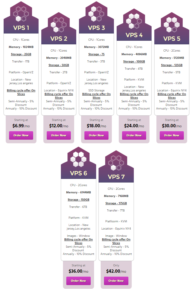Click the VPS 5 honeycomb icon
This screenshot has height=289, width=195.
tap(172, 24)
